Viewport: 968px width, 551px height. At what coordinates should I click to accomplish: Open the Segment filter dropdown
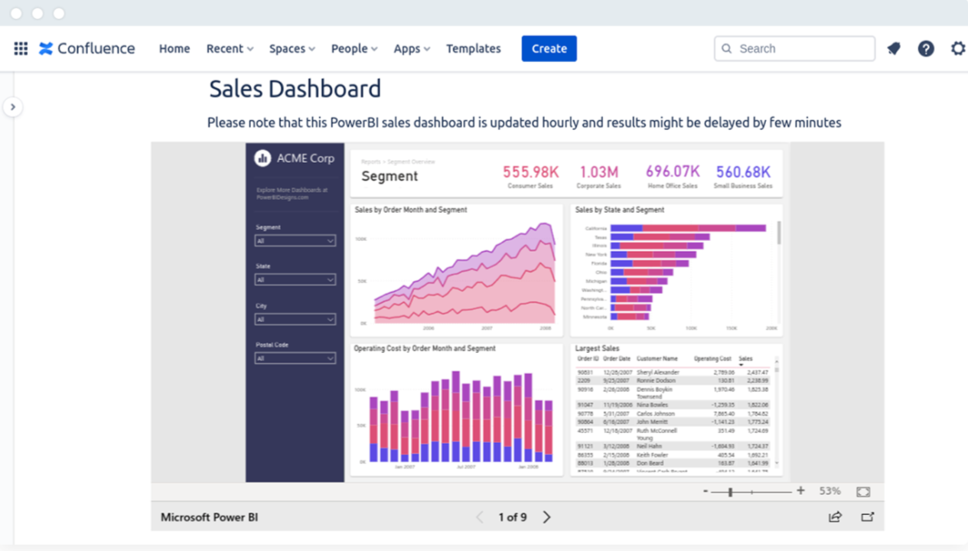click(295, 240)
